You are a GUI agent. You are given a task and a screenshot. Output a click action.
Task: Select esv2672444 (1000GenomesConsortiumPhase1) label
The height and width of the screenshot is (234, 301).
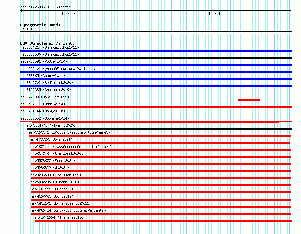coord(71,147)
